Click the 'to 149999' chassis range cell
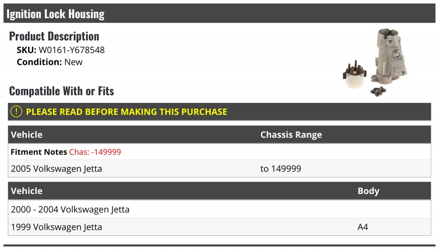The height and width of the screenshot is (250, 439). (x=281, y=169)
